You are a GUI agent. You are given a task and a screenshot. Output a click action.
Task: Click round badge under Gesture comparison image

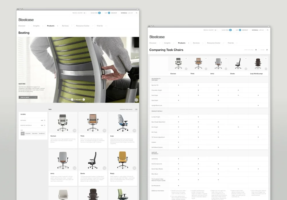coord(186,69)
